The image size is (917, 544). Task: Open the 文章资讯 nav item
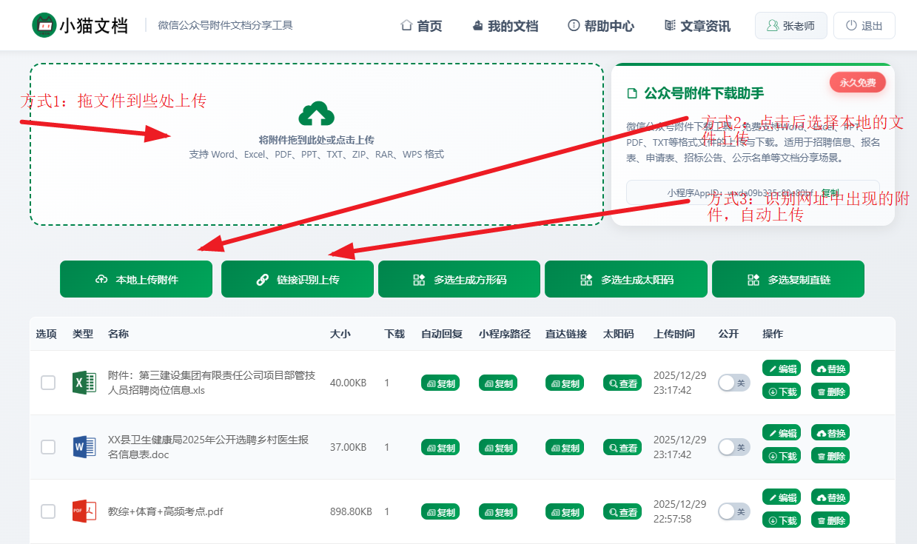click(696, 26)
